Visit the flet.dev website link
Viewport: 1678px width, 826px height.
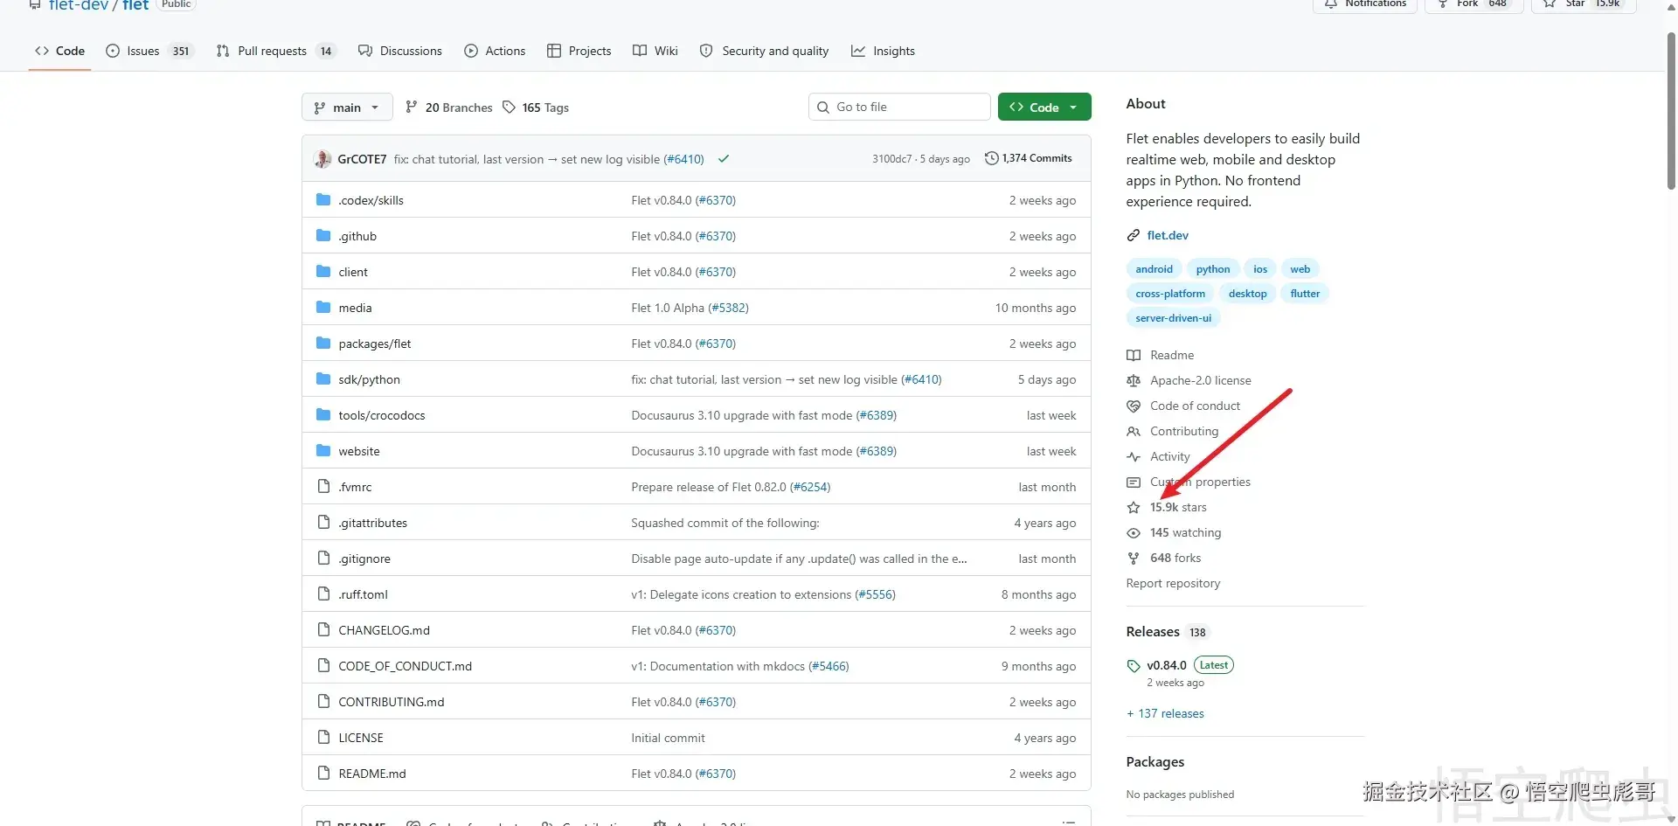coord(1168,235)
